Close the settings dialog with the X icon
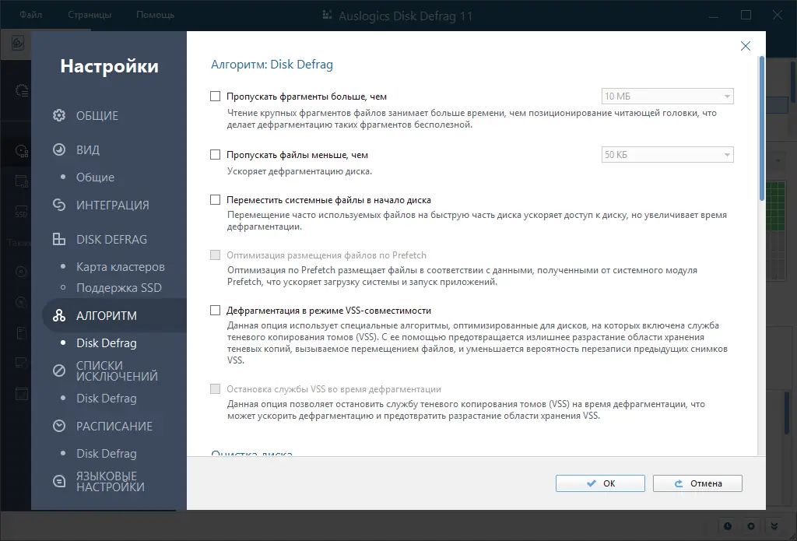This screenshot has height=541, width=797. pos(745,46)
